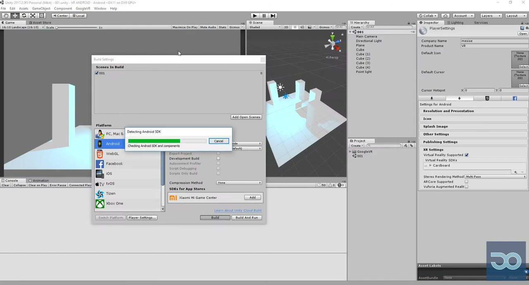
Task: Enable Vuforia Augmented Reality checkbox
Action: 467,187
